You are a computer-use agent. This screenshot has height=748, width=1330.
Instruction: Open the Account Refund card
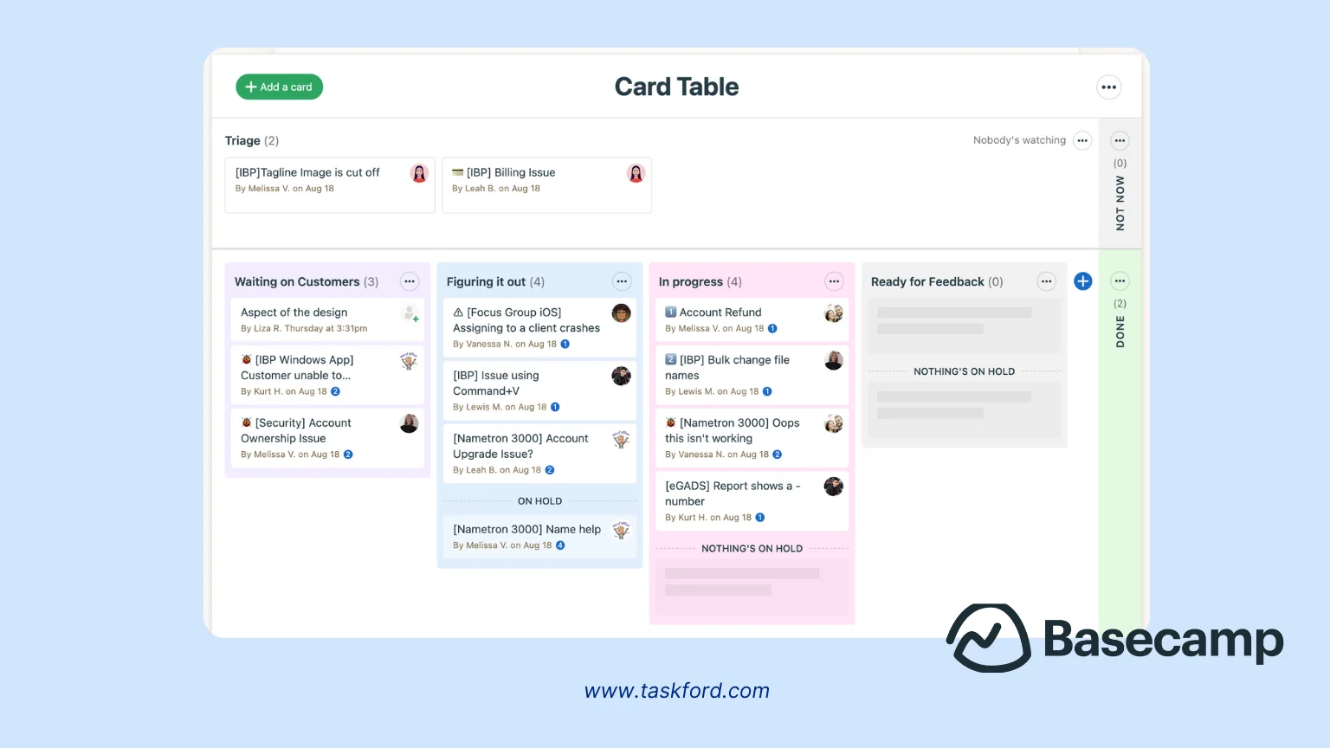pos(720,313)
